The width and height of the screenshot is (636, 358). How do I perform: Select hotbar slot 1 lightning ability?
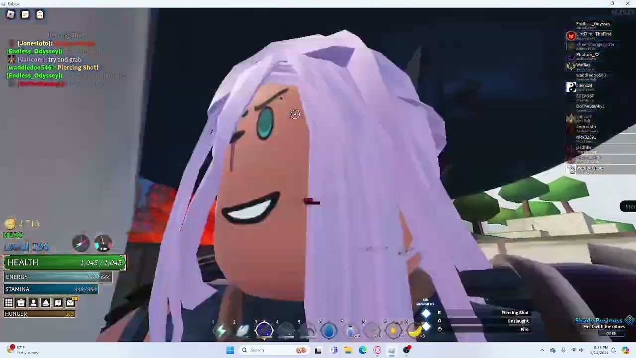(221, 330)
